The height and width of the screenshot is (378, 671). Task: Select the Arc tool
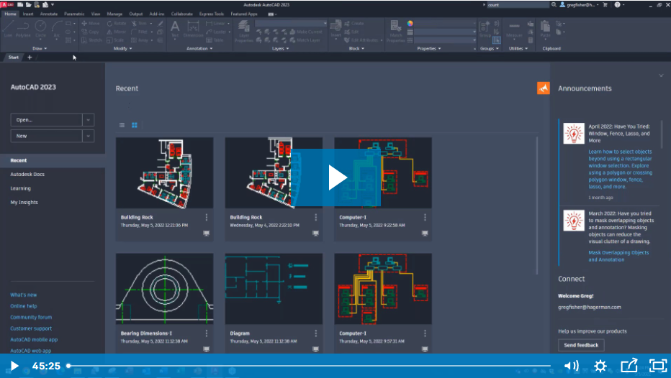tap(56, 29)
